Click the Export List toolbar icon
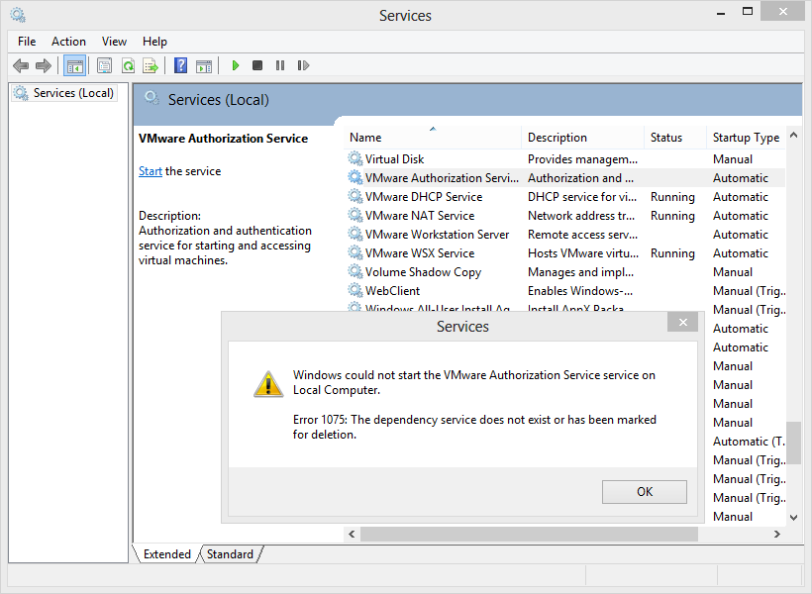 (151, 66)
